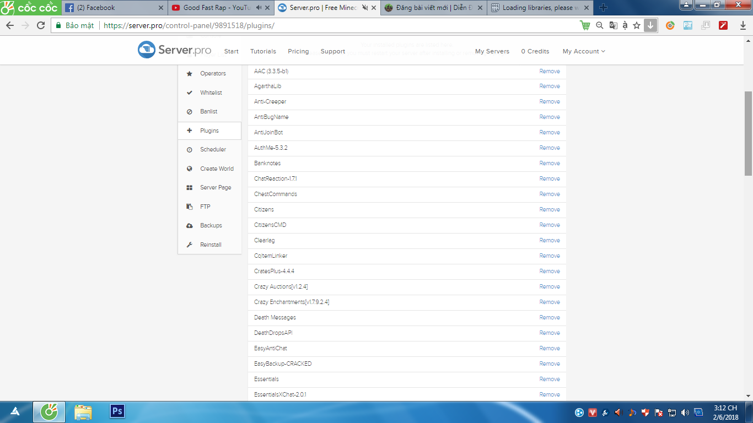Click the FTP files icon
The image size is (753, 423).
pyautogui.click(x=190, y=207)
